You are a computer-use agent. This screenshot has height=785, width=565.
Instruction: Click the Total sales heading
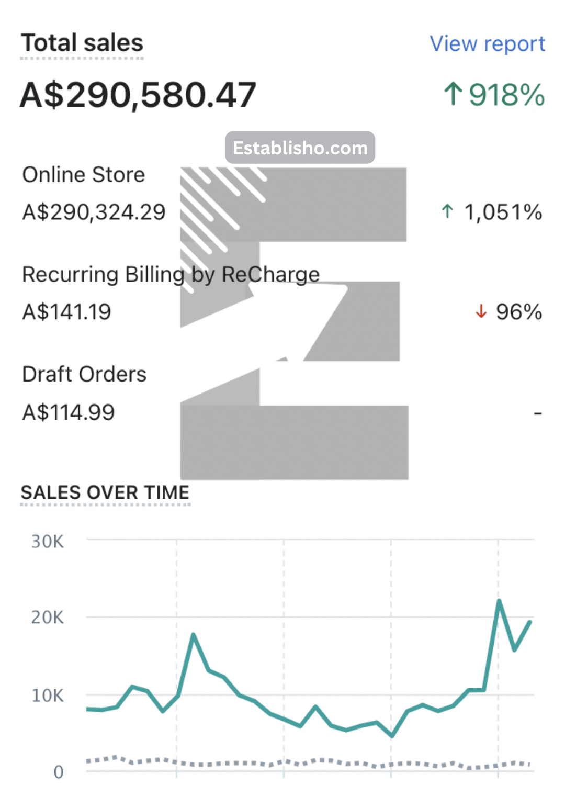[82, 43]
